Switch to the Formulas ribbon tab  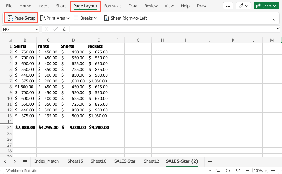click(x=113, y=6)
